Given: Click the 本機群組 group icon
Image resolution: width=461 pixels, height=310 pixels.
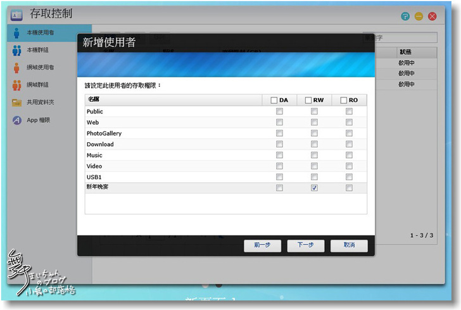Looking at the screenshot, I should coord(16,50).
